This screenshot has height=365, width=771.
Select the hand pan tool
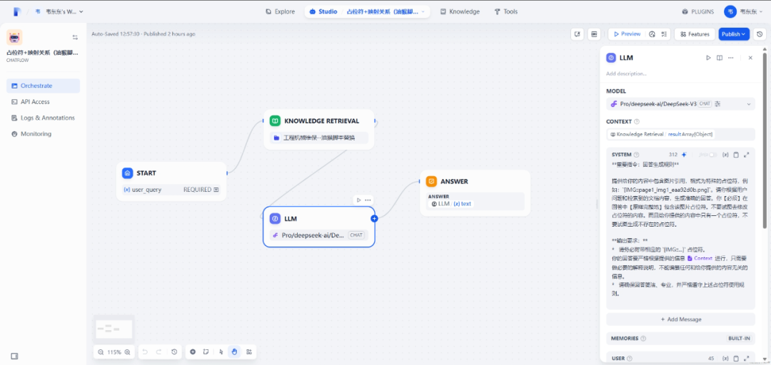(234, 352)
